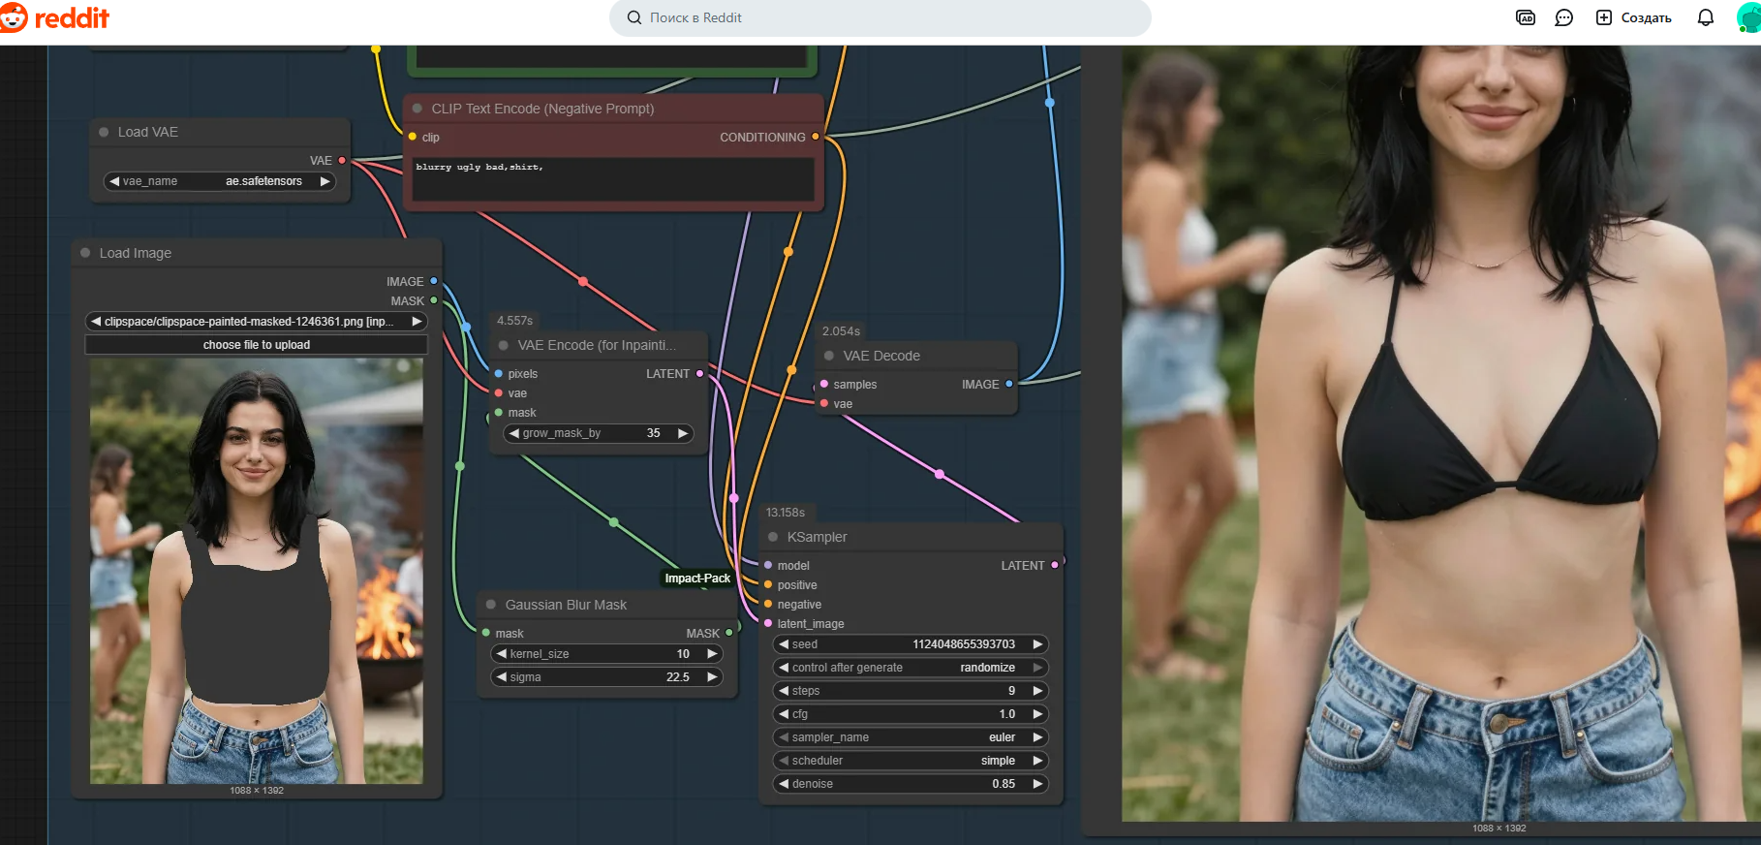Screen dimensions: 1761x845
Task: Open the sampler_name euler dropdown
Action: [x=911, y=737]
